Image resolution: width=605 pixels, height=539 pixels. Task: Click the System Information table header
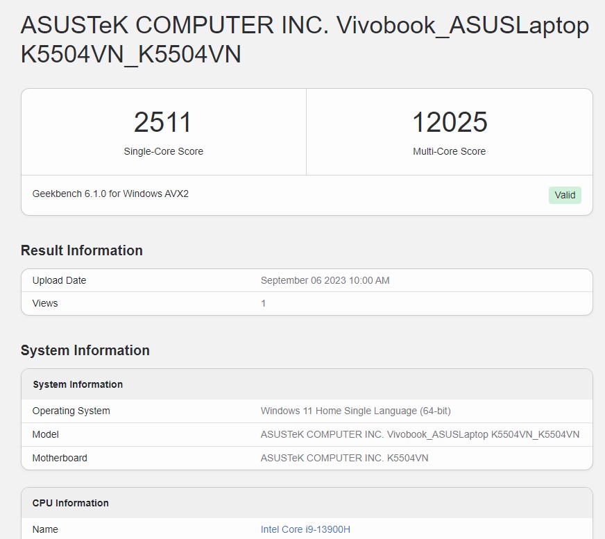point(78,384)
